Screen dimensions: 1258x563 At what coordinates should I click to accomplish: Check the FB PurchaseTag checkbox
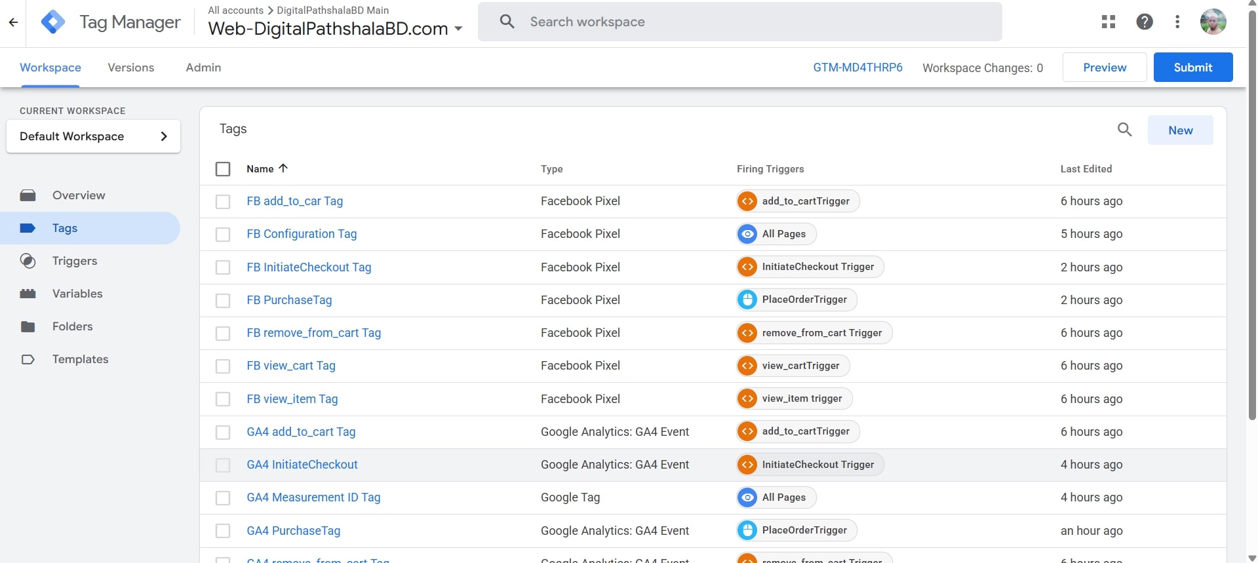223,300
